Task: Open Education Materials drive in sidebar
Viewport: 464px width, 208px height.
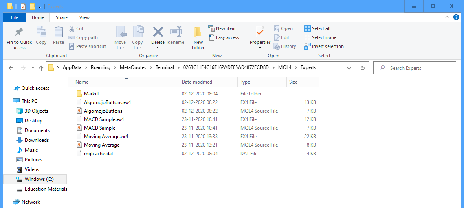Action: tap(42, 189)
